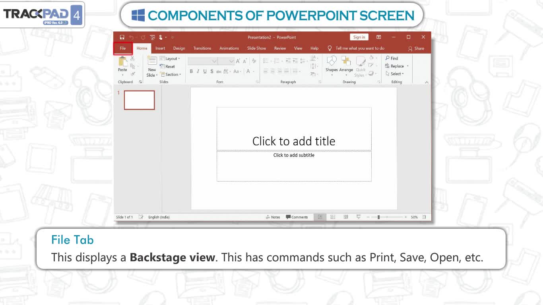
Task: Click the Shape Fill paint bucket icon
Action: tap(372, 58)
